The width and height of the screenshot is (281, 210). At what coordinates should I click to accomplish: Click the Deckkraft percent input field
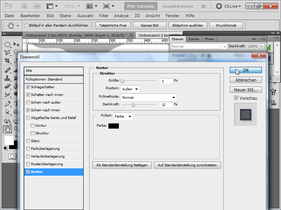(x=166, y=105)
